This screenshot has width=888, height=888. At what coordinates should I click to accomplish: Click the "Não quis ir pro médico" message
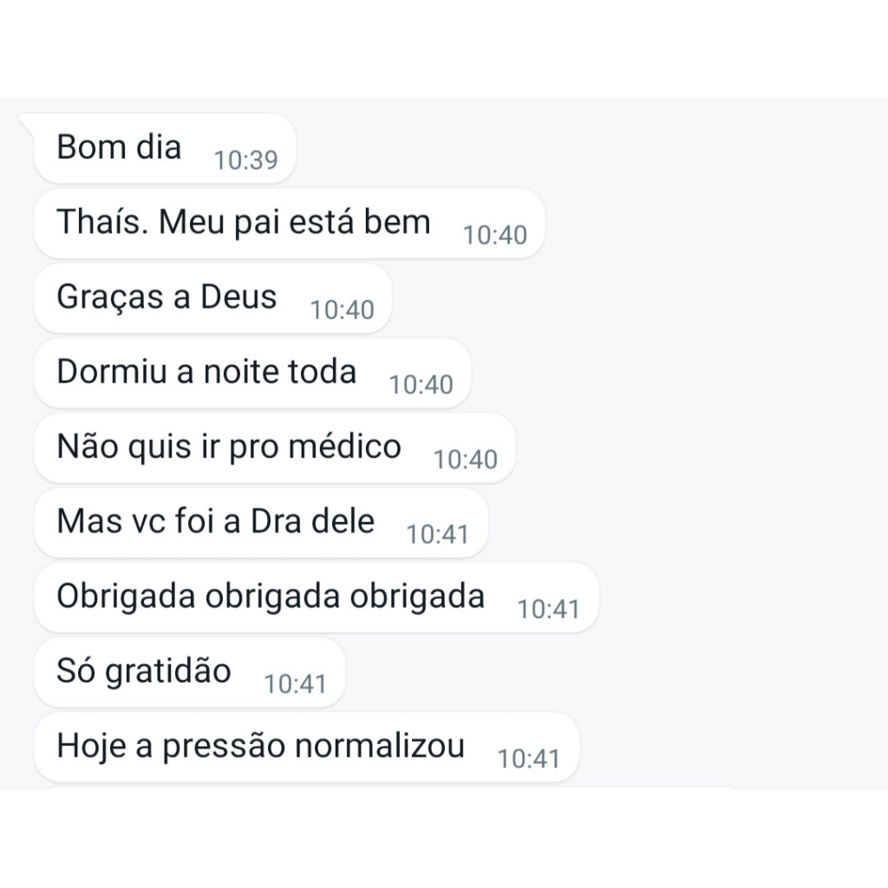[229, 447]
